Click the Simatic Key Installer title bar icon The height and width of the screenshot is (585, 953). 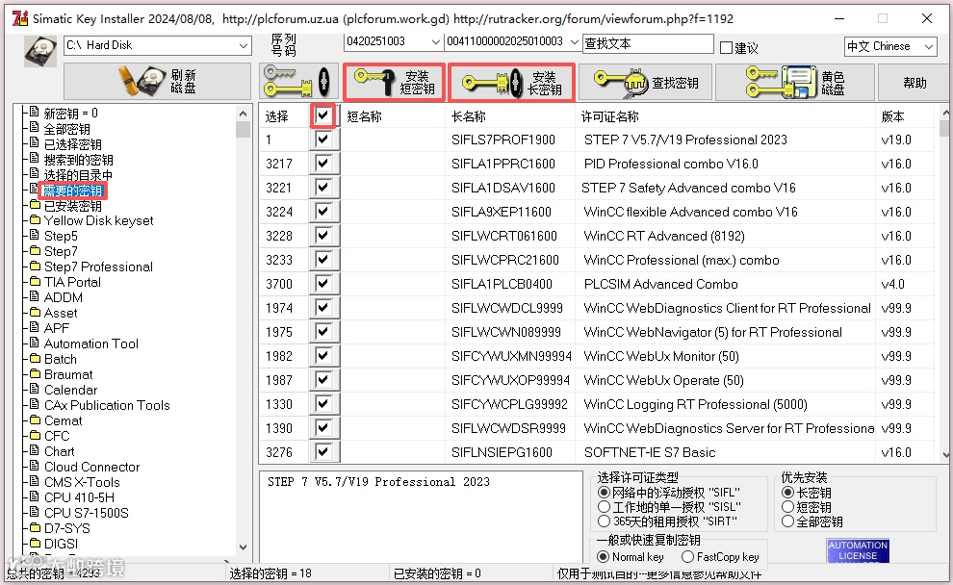pos(20,18)
